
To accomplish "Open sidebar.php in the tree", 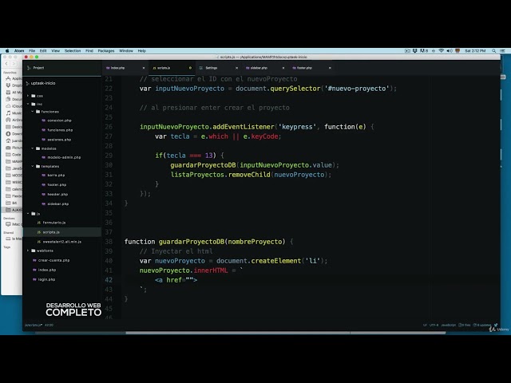I will 58,204.
